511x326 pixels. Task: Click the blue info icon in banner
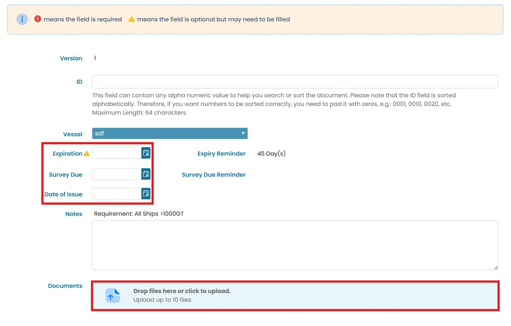(x=22, y=19)
